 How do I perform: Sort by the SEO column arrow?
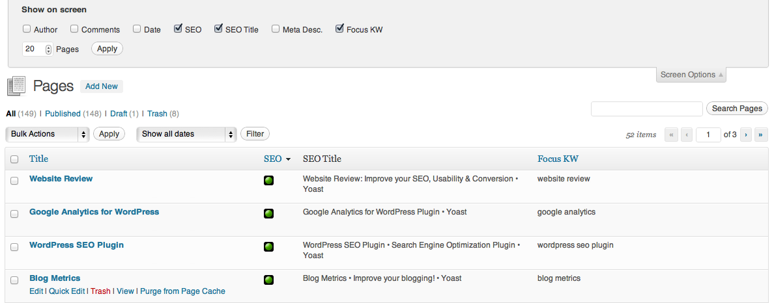(x=288, y=159)
